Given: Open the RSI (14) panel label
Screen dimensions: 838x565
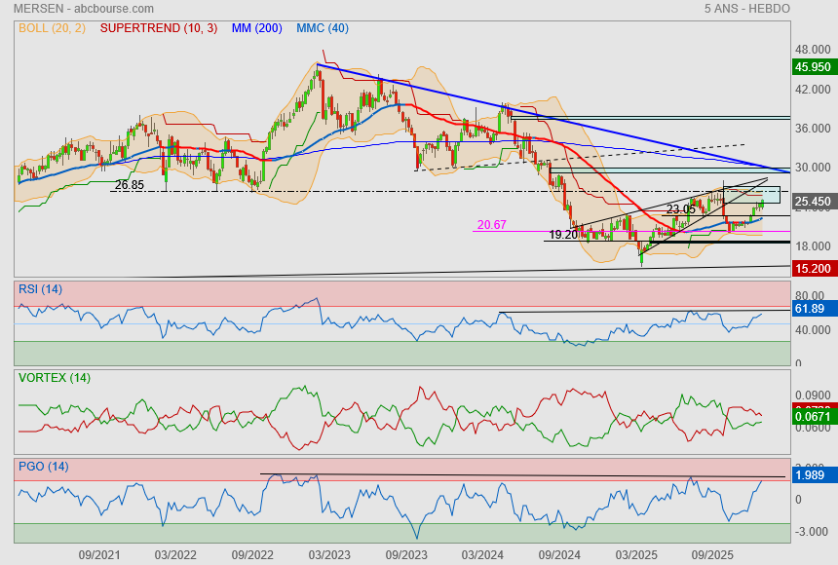Looking at the screenshot, I should tap(40, 289).
